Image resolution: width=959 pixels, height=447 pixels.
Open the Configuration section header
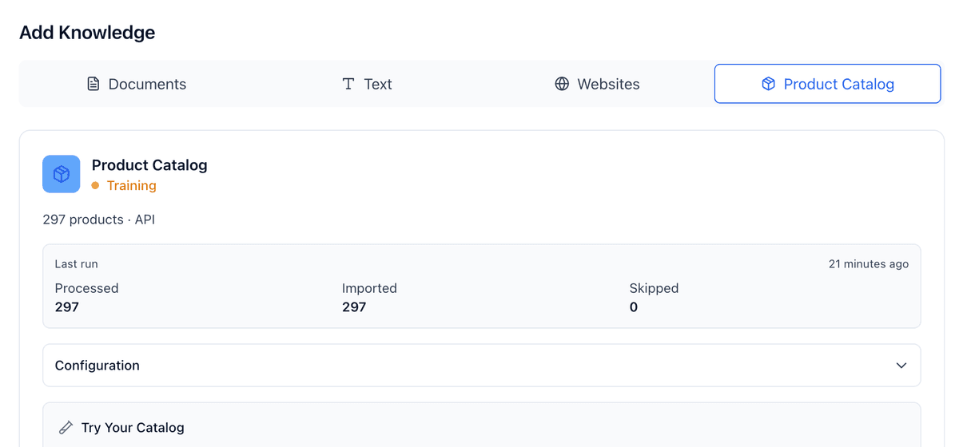97,366
